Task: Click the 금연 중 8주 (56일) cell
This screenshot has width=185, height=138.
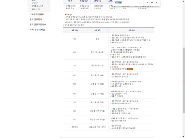Action: click(97, 102)
